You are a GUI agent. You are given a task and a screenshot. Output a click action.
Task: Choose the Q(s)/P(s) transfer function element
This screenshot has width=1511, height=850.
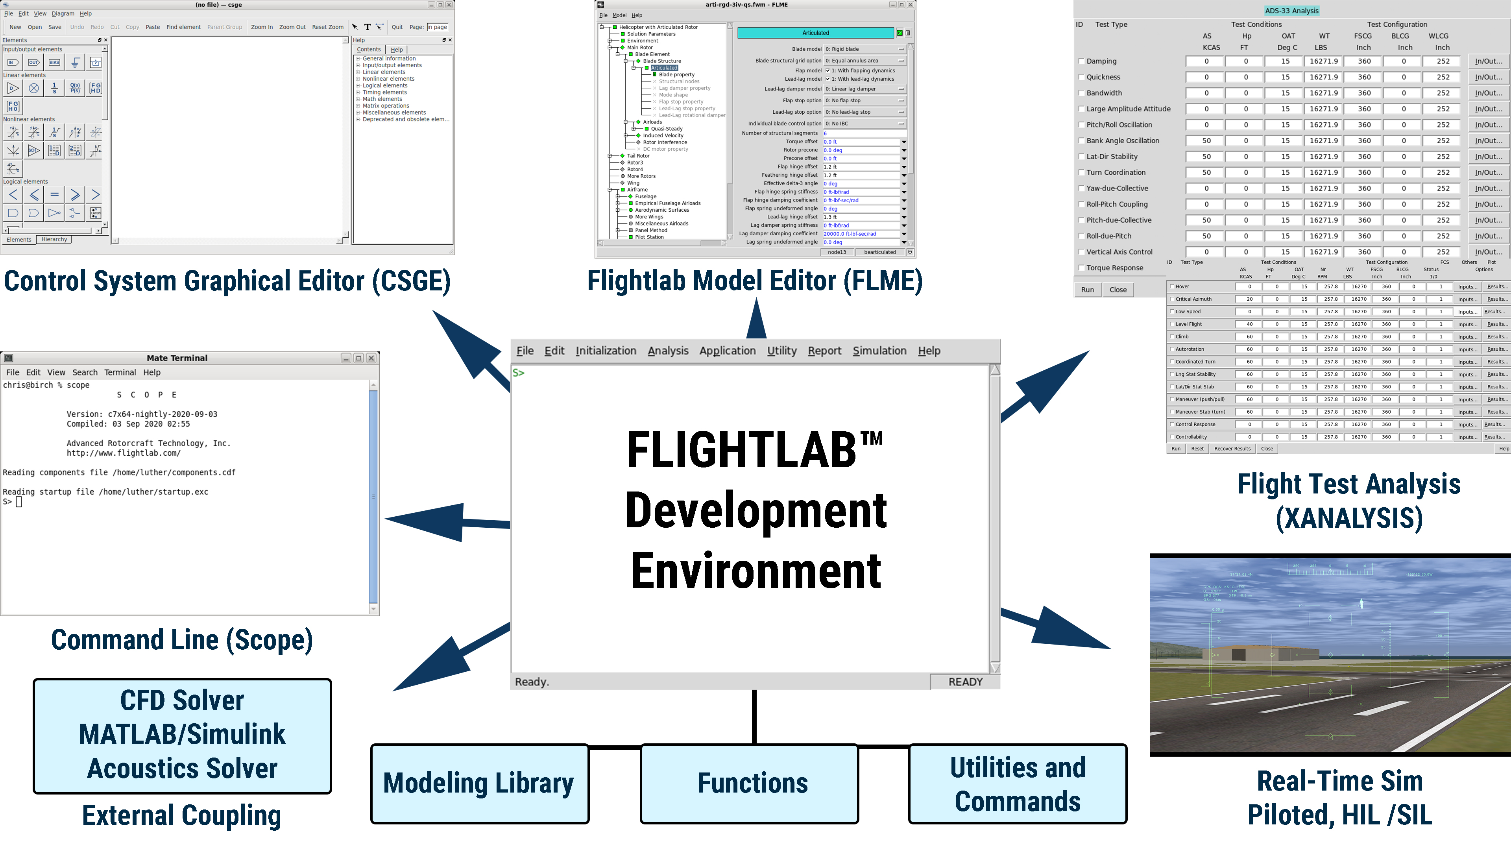[x=75, y=89]
